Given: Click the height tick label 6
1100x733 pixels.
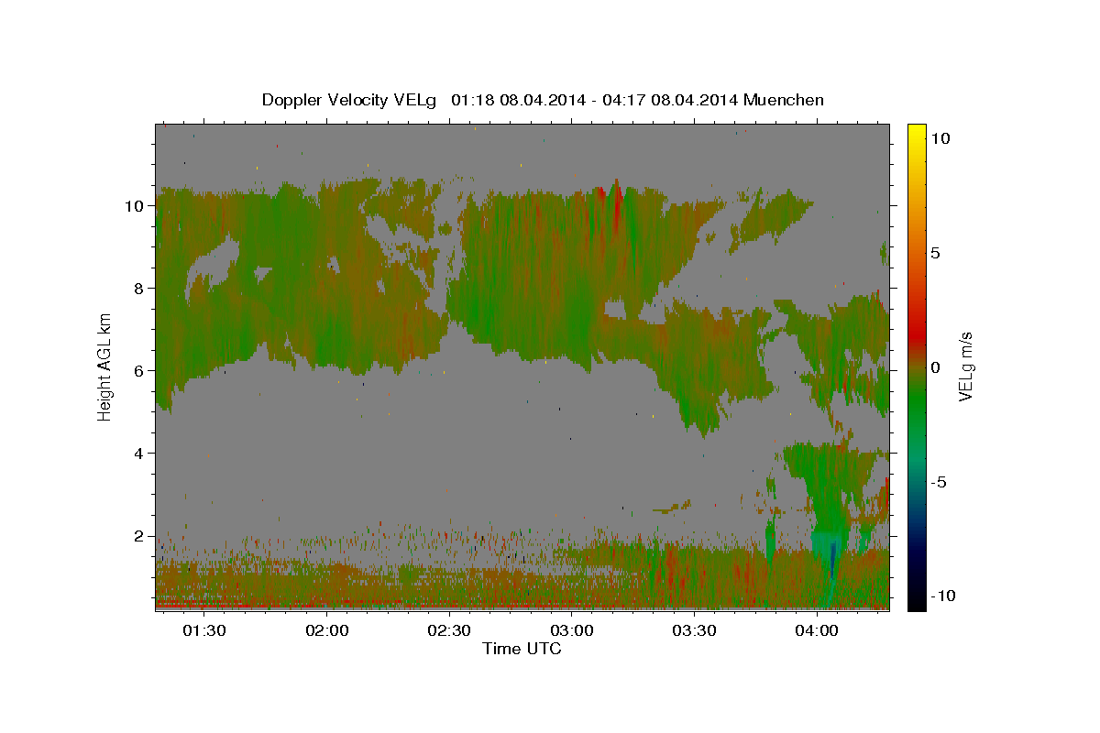Looking at the screenshot, I should pyautogui.click(x=140, y=370).
